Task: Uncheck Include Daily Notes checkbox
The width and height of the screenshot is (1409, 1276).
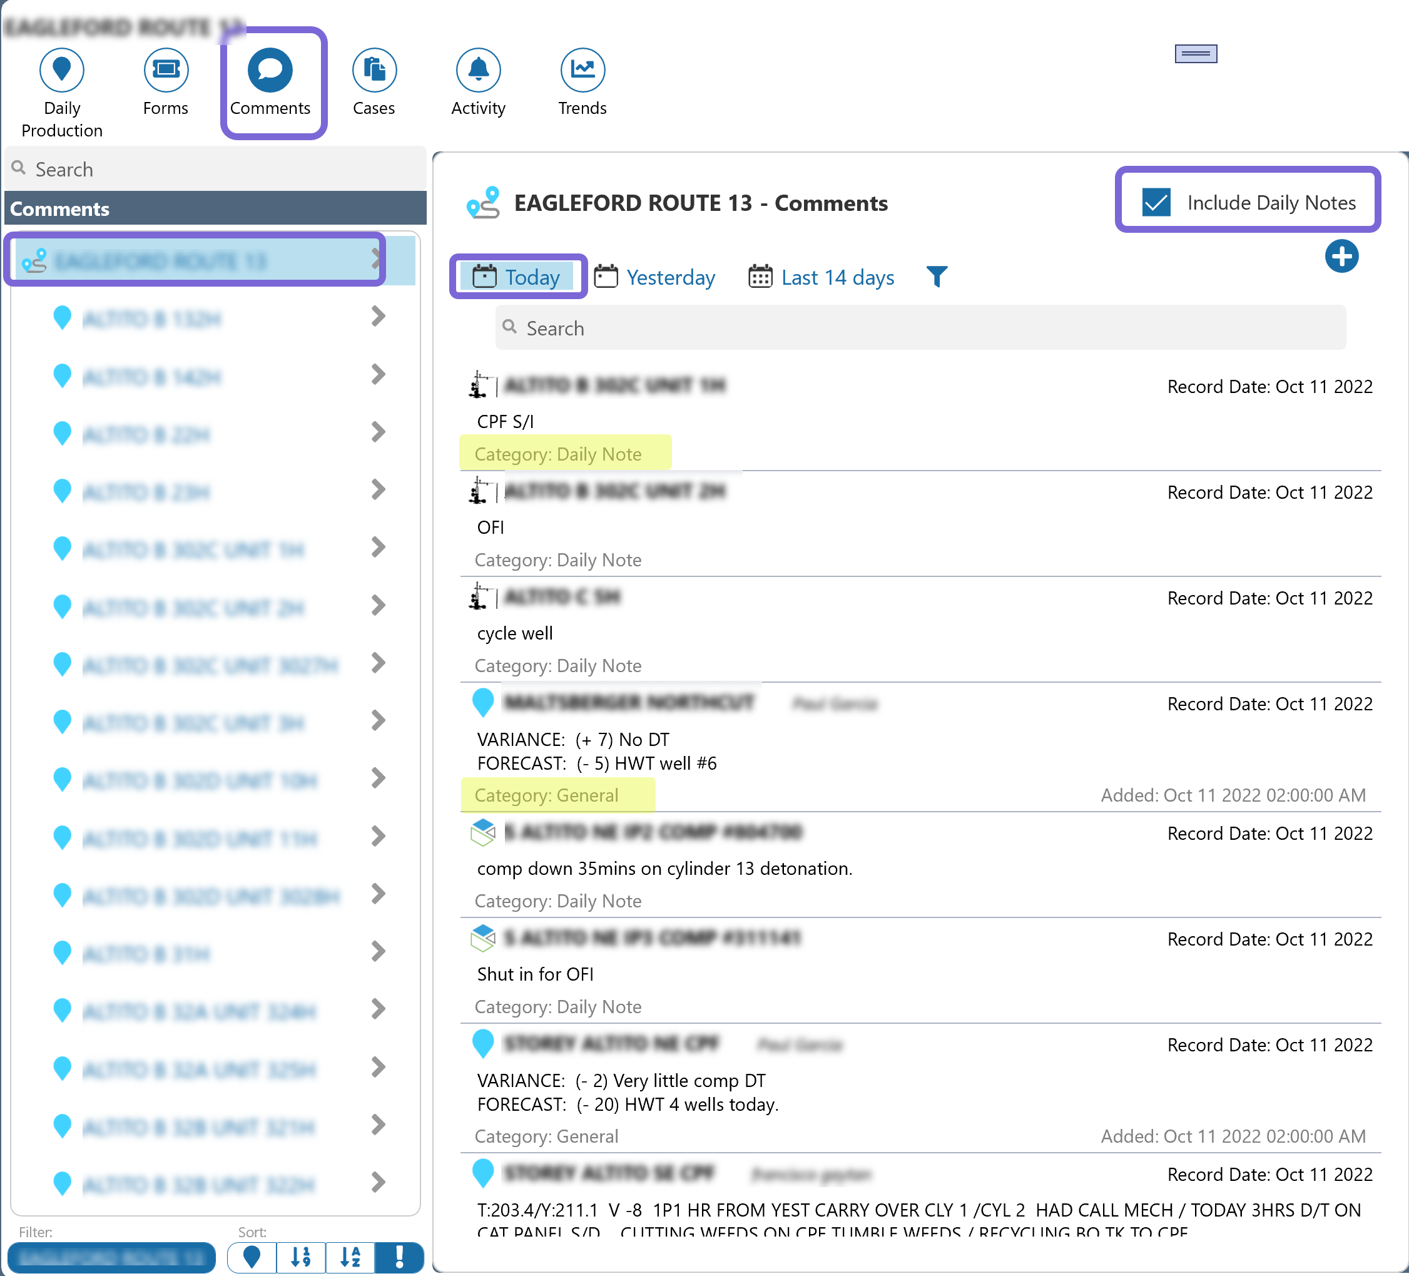Action: point(1156,203)
